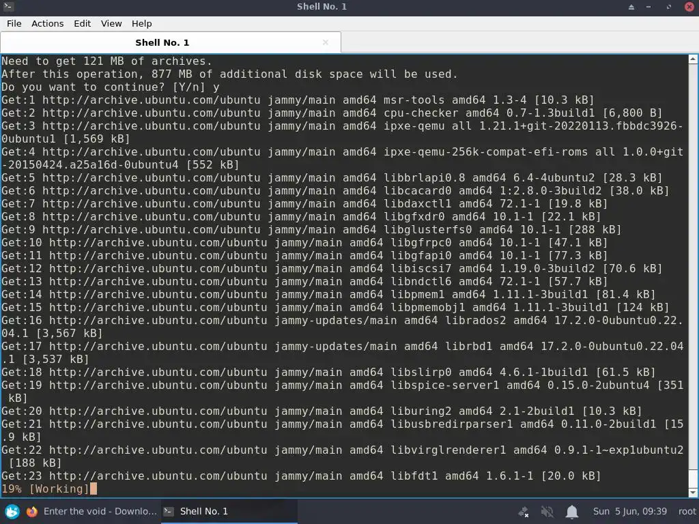Screen dimensions: 699x524
Task: Click the 'Need to get 121 MB of archives.' line
Action: pyautogui.click(x=106, y=61)
